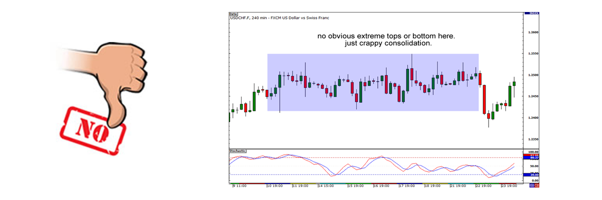The image size is (602, 200).
Task: Click the 100.00 stochastic scale label
Action: (533, 151)
